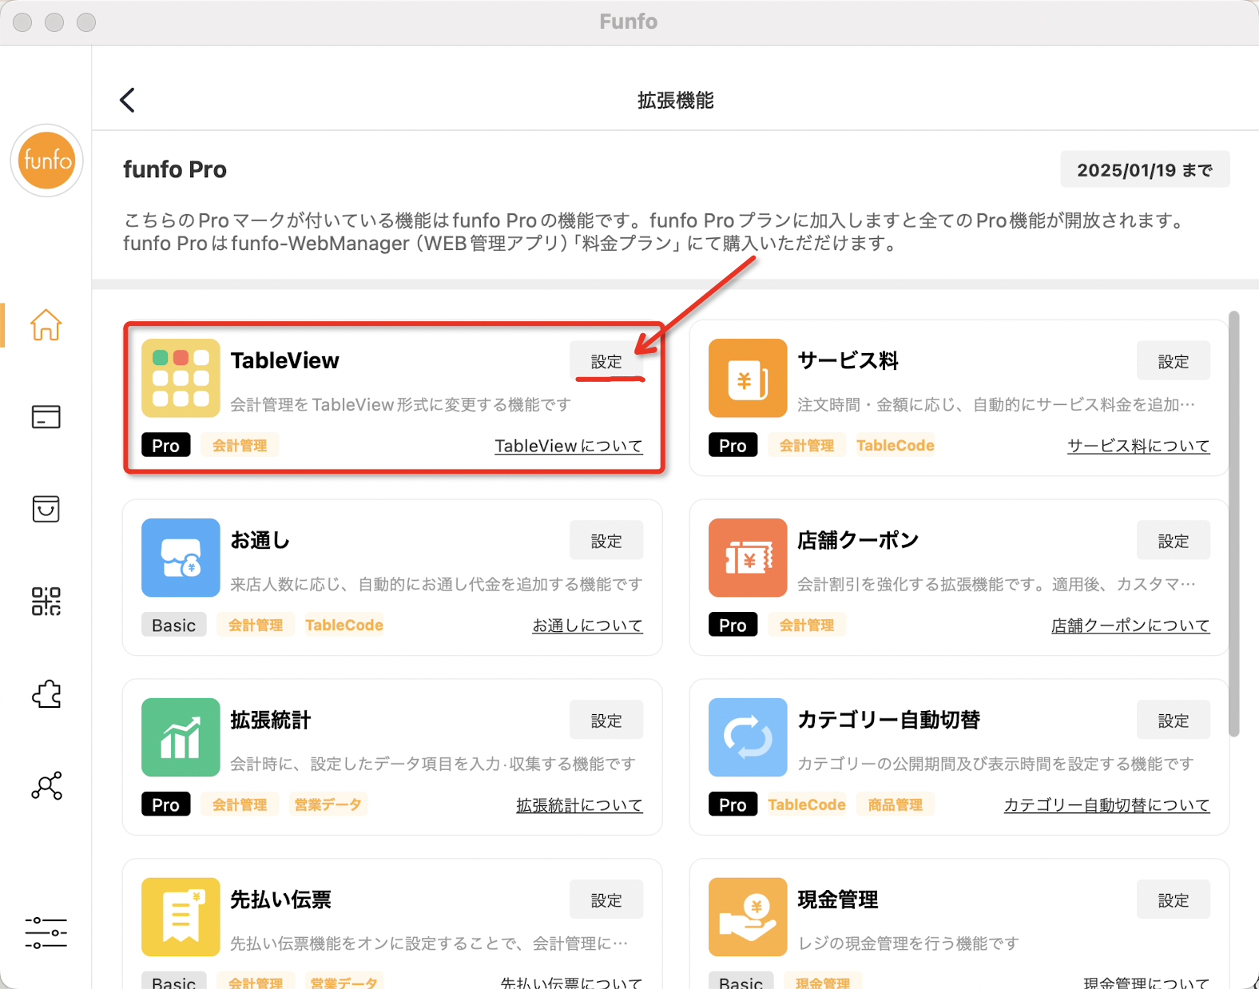Click the TableView card title
Viewport: 1259px width, 989px height.
(x=285, y=360)
